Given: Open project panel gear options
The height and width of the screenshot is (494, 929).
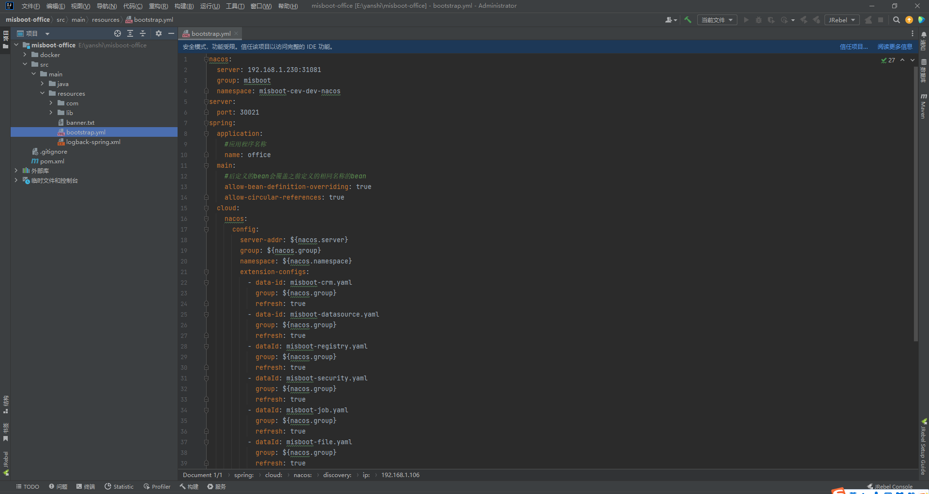Looking at the screenshot, I should click(159, 33).
